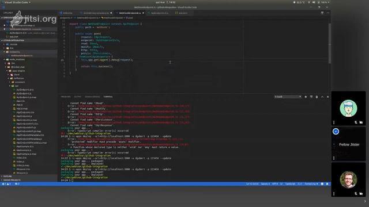Click camera-off icon on photo avatar thumbnail
Viewport: 369px width, 207px height.
coord(361,194)
